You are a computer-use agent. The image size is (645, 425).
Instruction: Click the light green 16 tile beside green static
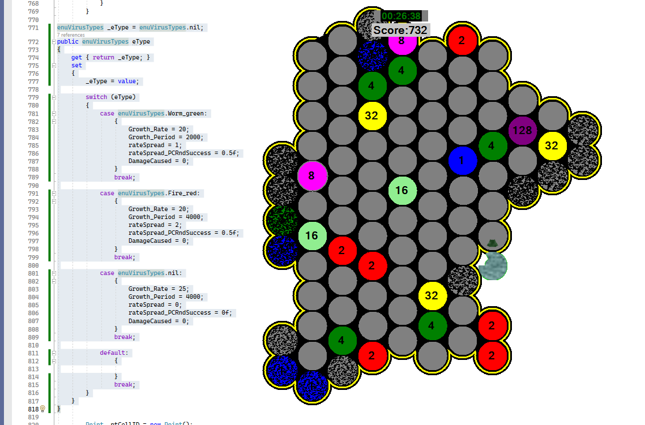pyautogui.click(x=312, y=235)
